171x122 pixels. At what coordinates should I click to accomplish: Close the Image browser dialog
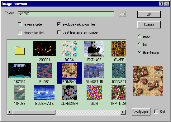[x=167, y=4]
